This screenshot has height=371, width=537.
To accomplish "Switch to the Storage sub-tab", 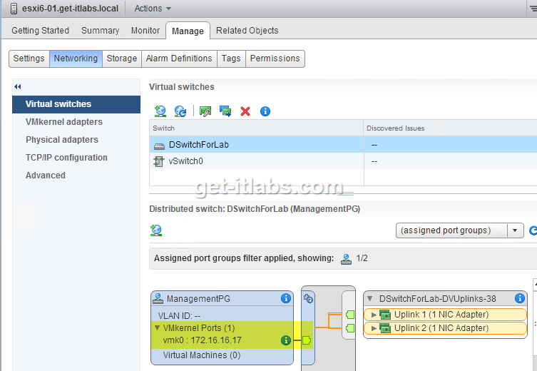I will click(x=121, y=59).
